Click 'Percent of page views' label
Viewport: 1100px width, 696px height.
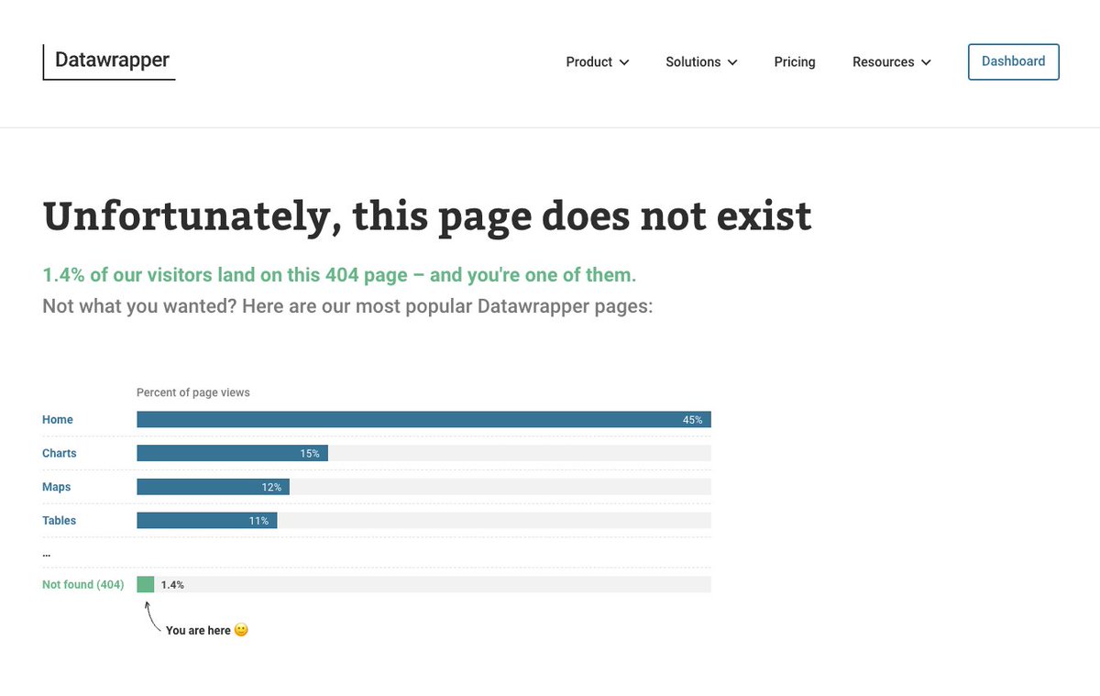coord(193,392)
